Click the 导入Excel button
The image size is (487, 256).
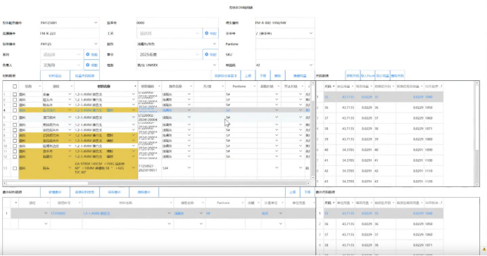pyautogui.click(x=367, y=76)
